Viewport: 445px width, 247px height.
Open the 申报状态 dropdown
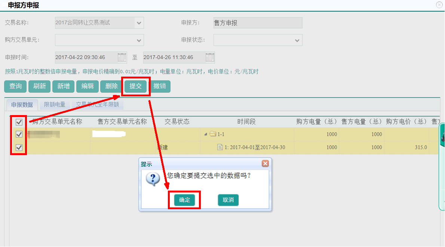pos(298,40)
